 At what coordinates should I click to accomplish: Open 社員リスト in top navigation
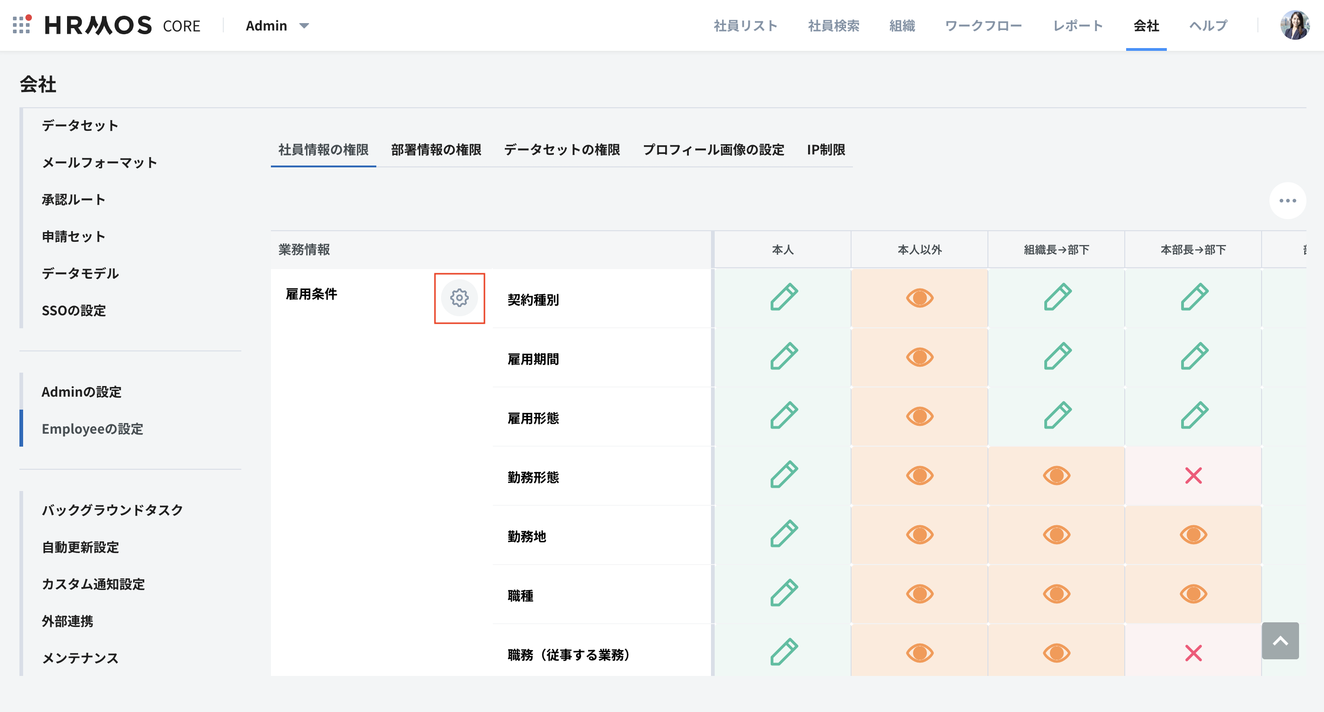[745, 26]
